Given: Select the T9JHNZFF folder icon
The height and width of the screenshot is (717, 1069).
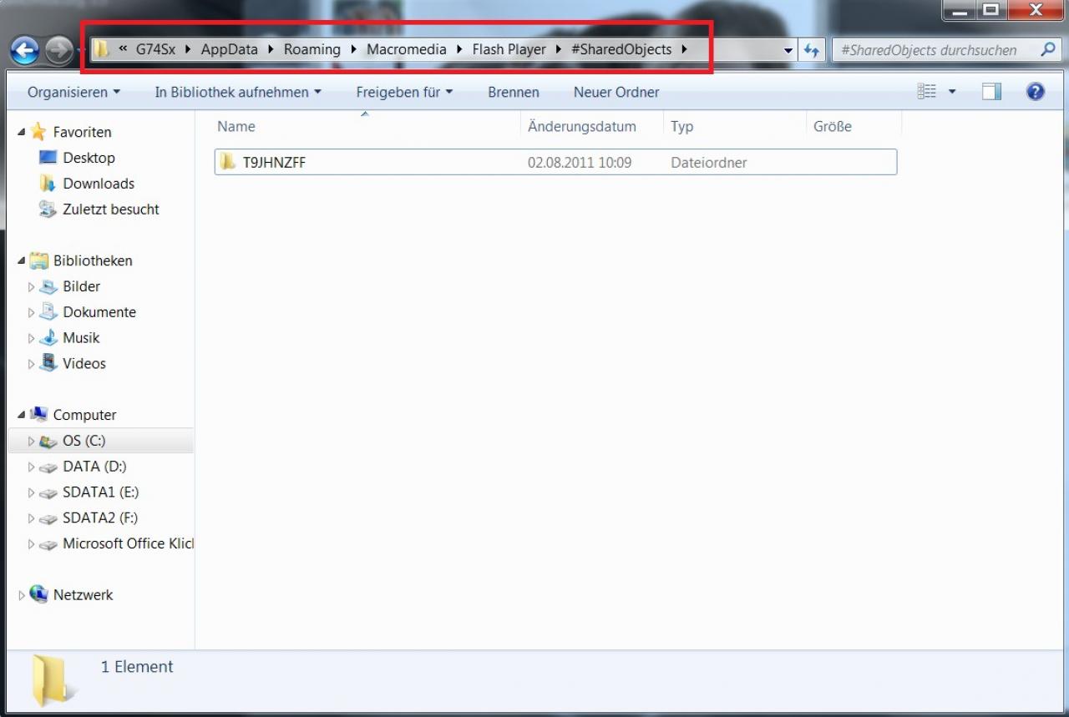Looking at the screenshot, I should tap(228, 162).
